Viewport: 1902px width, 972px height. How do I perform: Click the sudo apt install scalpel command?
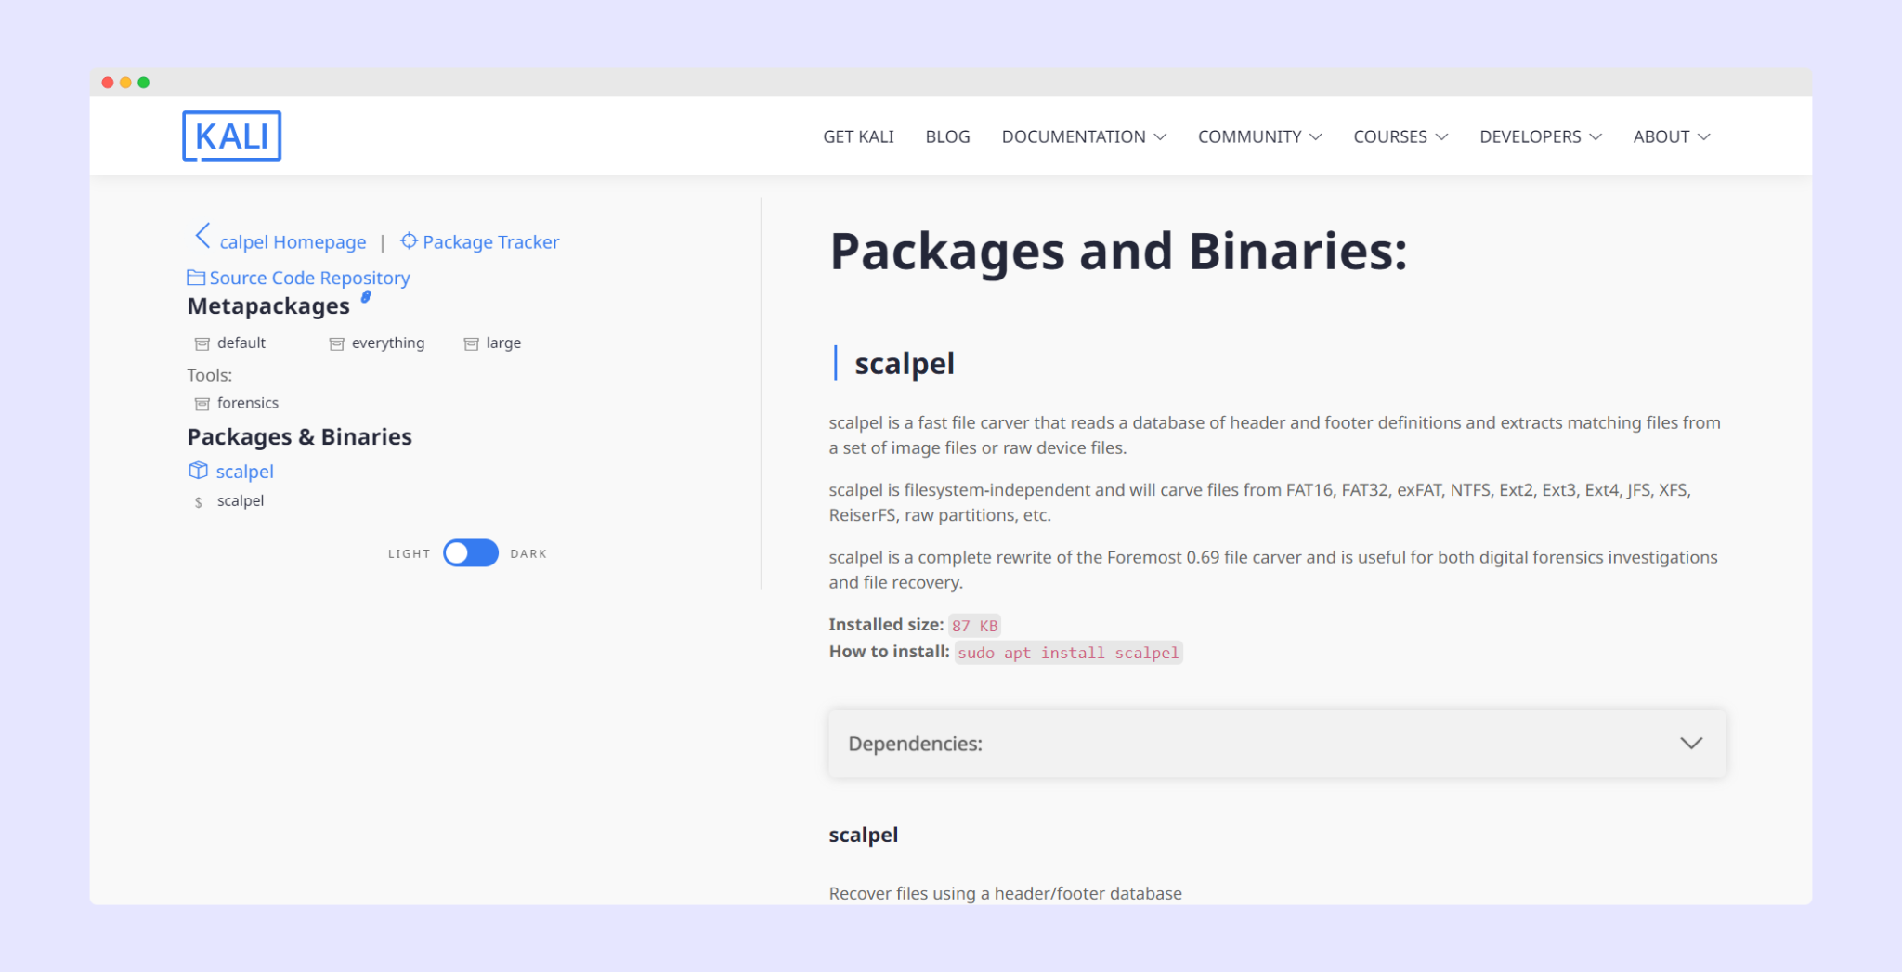[x=1067, y=653]
